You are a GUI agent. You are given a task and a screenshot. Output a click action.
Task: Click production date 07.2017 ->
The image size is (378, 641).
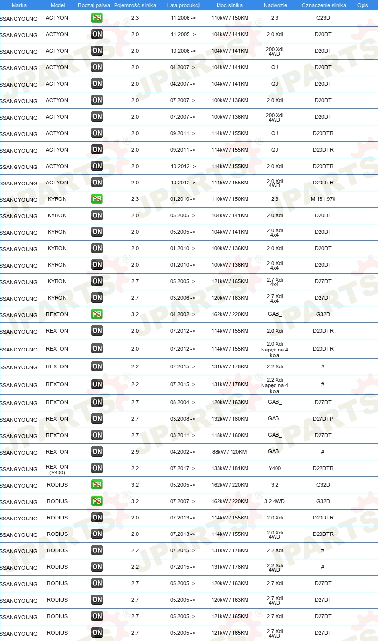[183, 468]
